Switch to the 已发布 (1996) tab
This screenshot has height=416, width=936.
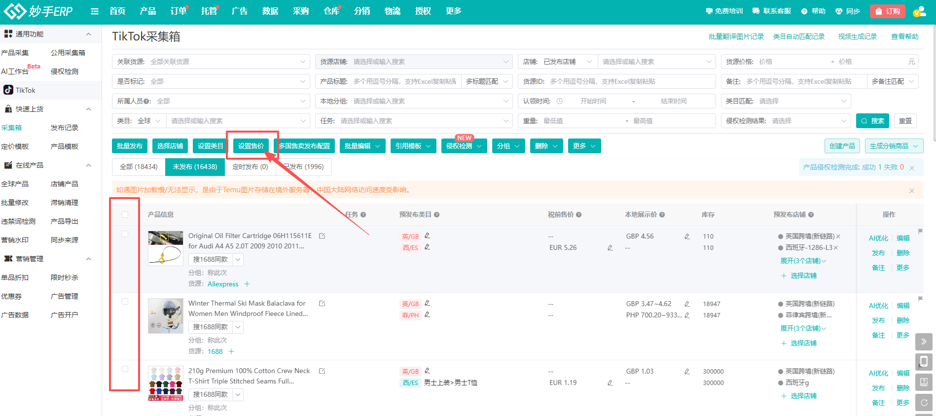point(304,167)
